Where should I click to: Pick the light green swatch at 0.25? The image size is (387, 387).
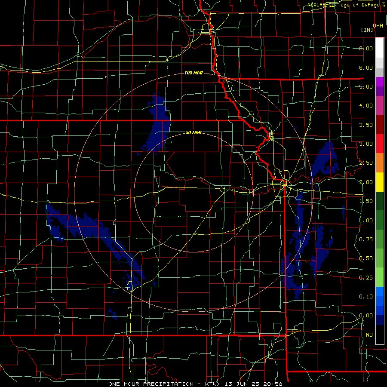tap(380, 277)
